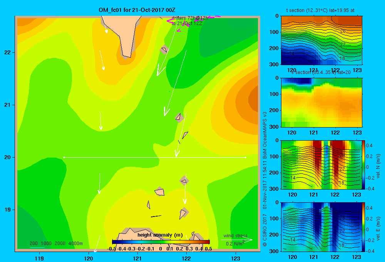Click longitude label '121' below main map
This screenshot has width=385, height=262.
[x=137, y=258]
